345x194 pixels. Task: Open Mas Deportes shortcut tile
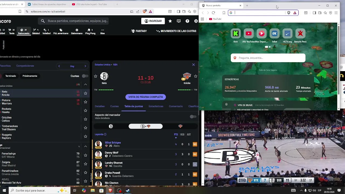click(261, 33)
